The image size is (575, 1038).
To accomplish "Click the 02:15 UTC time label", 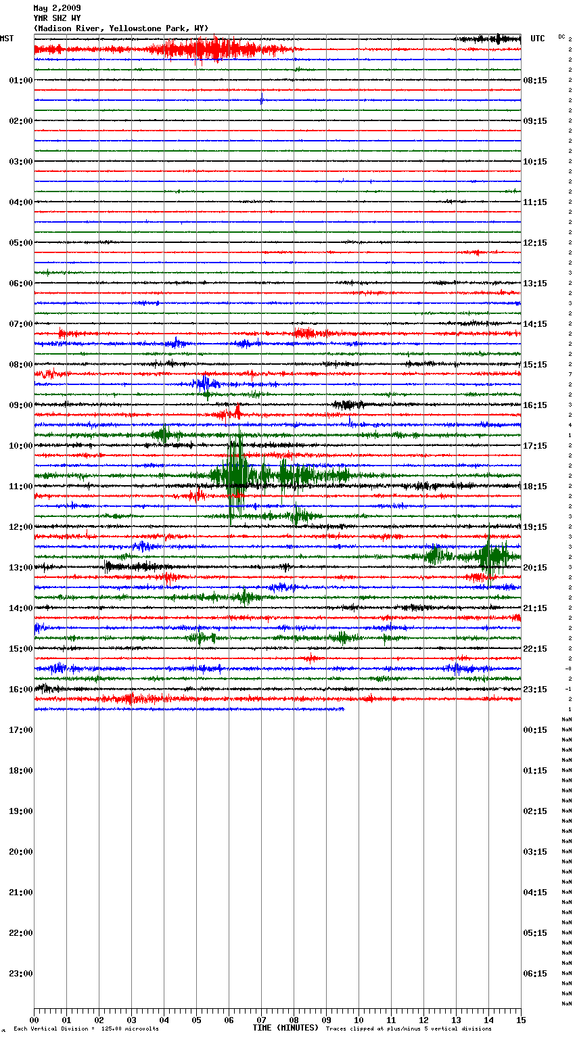I will (535, 811).
